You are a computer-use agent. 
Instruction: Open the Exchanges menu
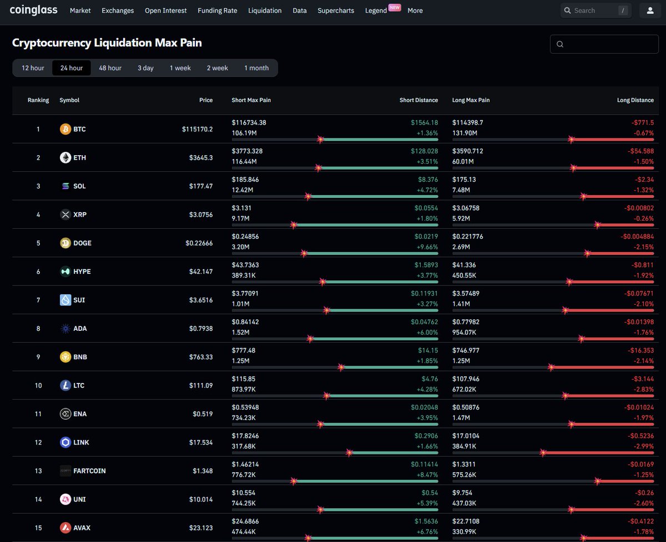pos(118,11)
